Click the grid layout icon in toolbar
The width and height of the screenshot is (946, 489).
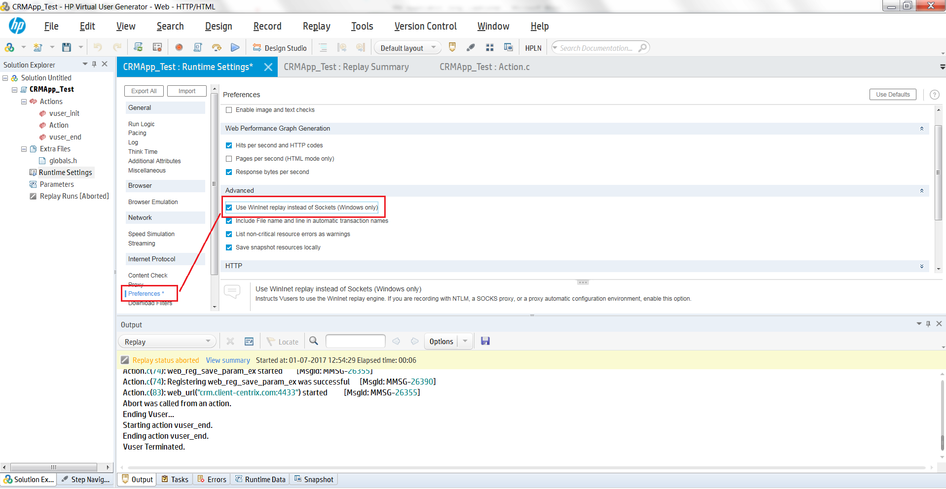point(490,48)
